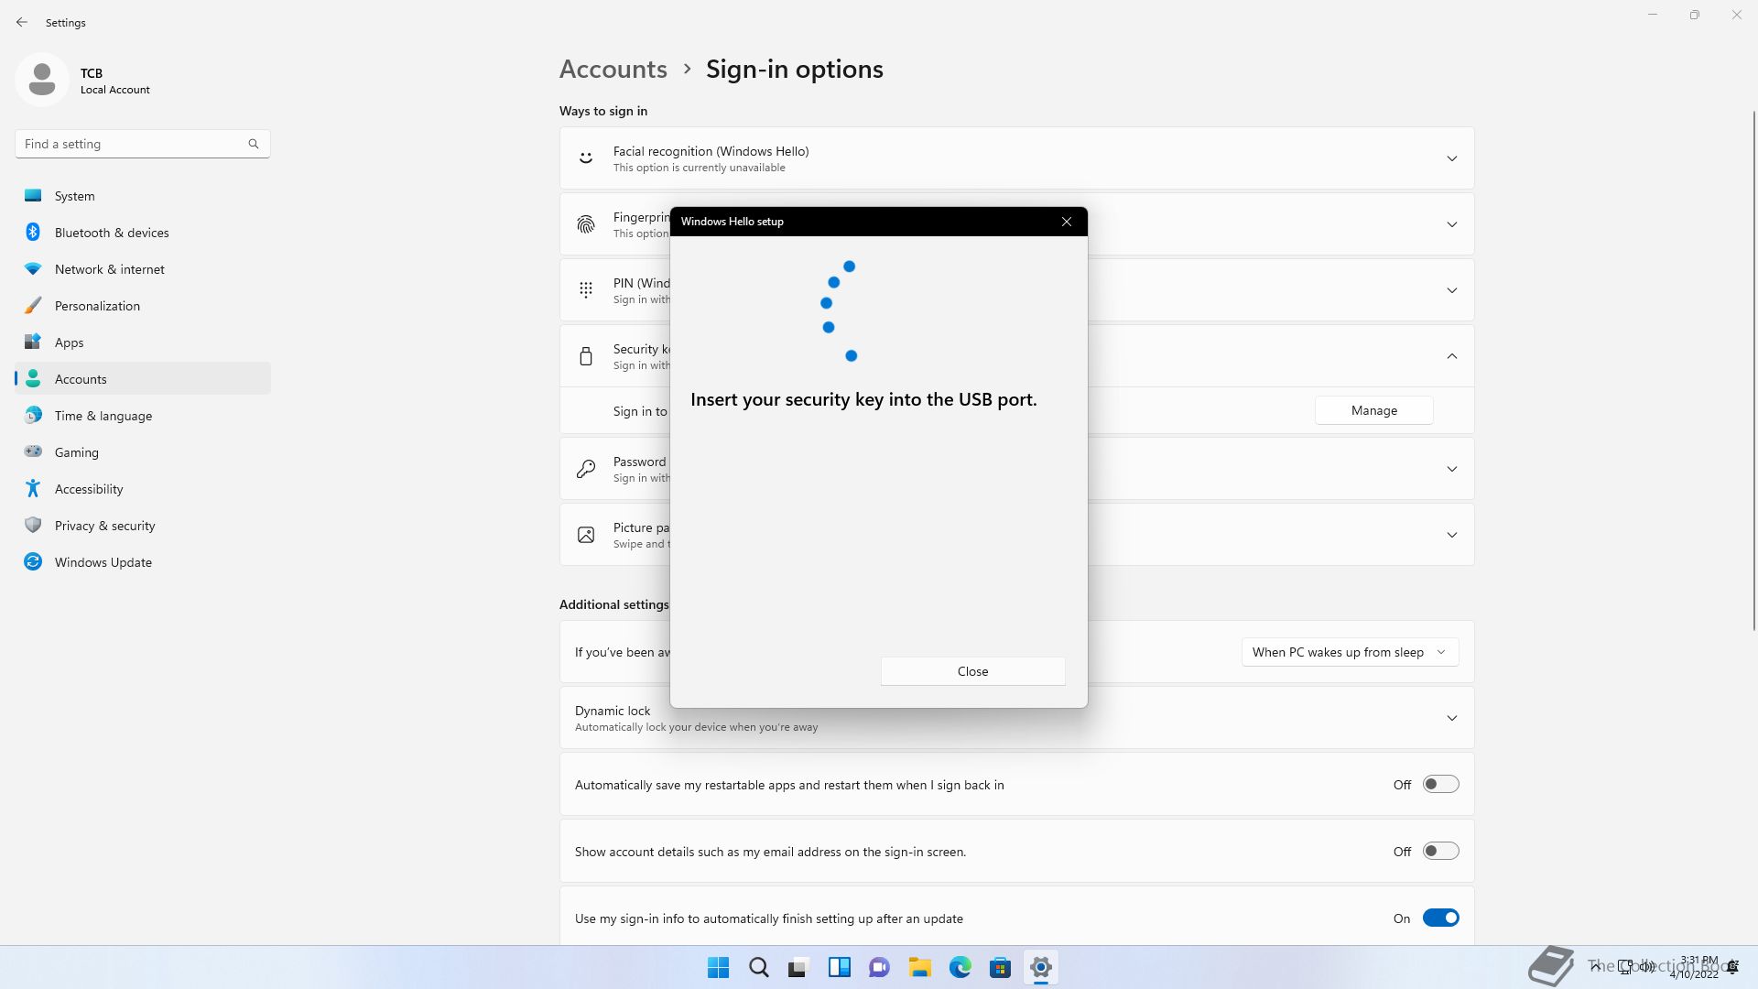Collapse the Security key section
Screen dimensions: 1758x989
(x=1451, y=356)
